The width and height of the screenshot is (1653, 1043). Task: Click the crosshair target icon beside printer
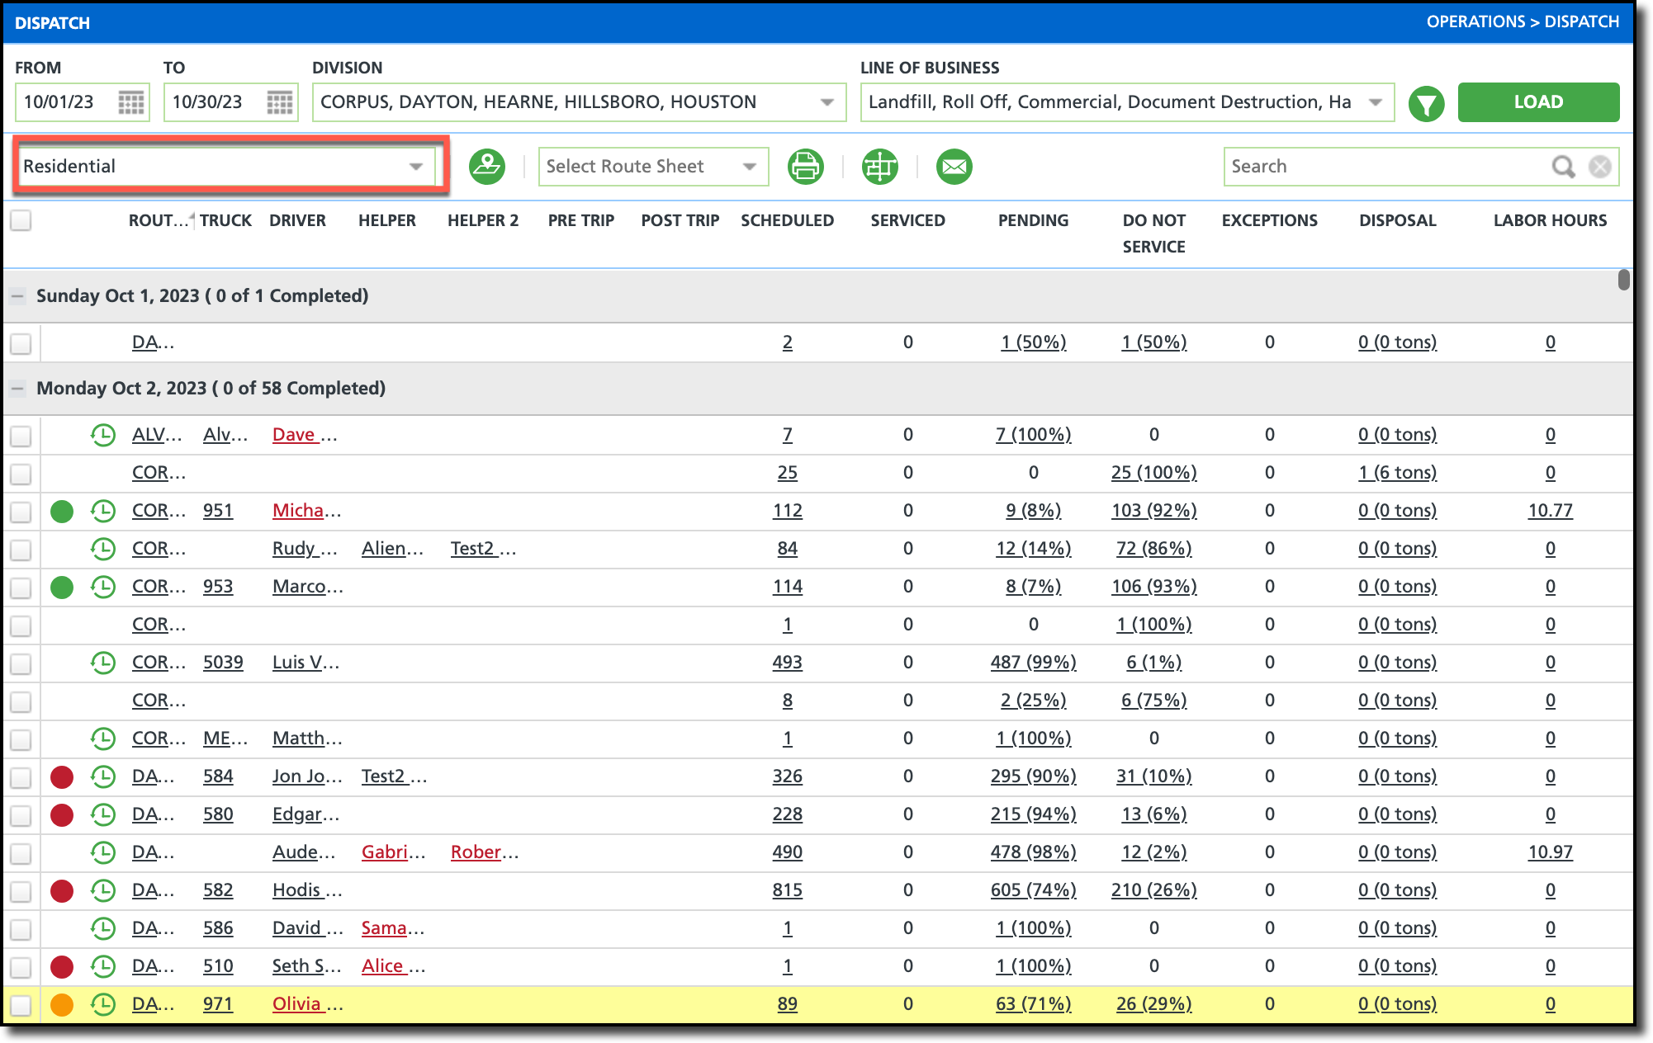click(880, 167)
